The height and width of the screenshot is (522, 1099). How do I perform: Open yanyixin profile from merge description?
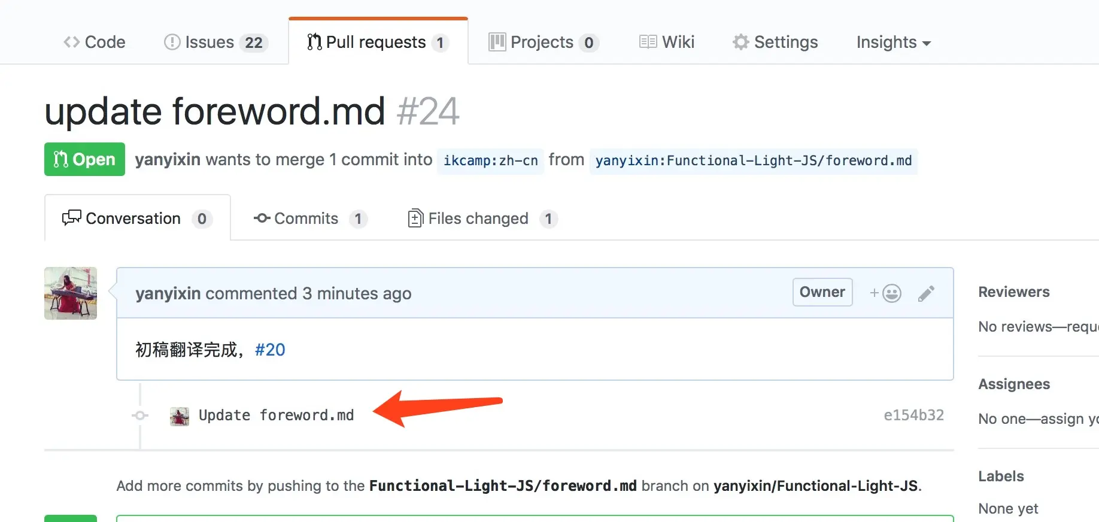(168, 159)
